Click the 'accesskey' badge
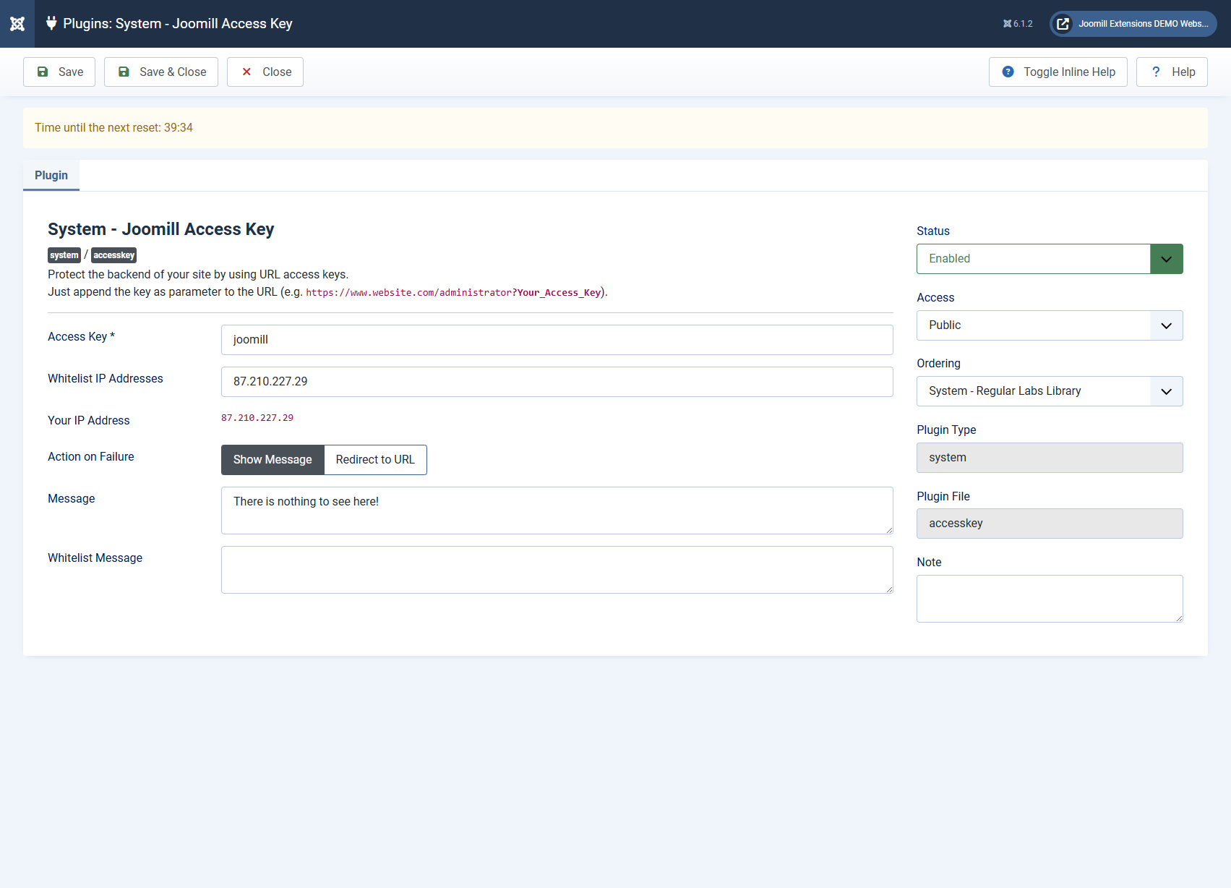 pyautogui.click(x=113, y=255)
